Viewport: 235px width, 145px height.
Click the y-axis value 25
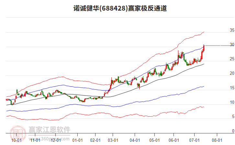pyautogui.click(x=232, y=59)
